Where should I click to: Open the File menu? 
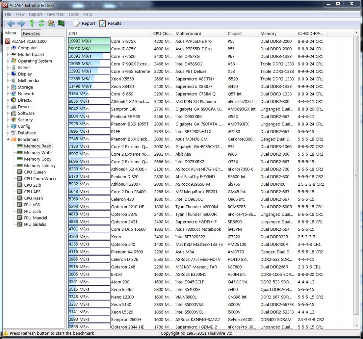(8, 14)
